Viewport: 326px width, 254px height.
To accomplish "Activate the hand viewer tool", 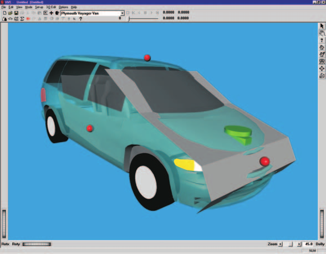I will [322, 33].
